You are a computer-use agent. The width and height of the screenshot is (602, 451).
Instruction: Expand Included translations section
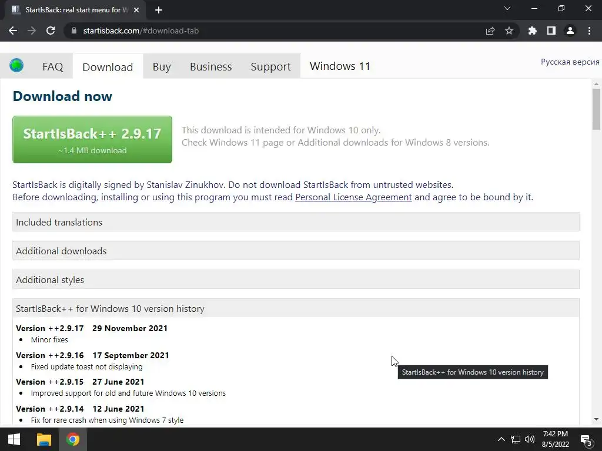296,222
